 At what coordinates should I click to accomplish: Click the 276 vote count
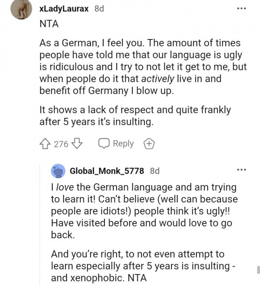pos(61,144)
